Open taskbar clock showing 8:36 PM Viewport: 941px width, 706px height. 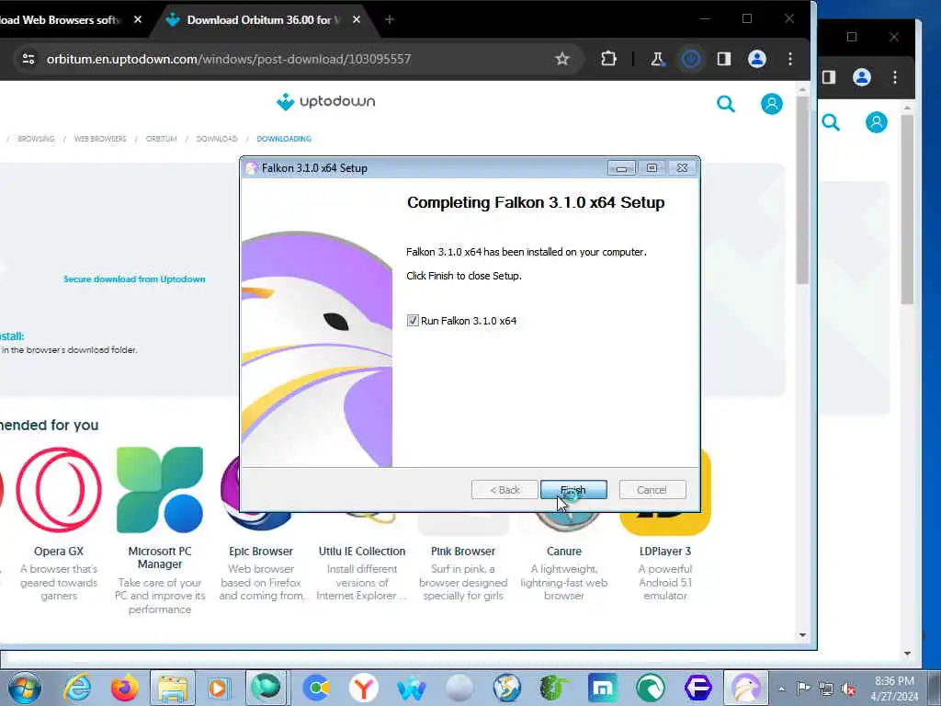pos(894,689)
